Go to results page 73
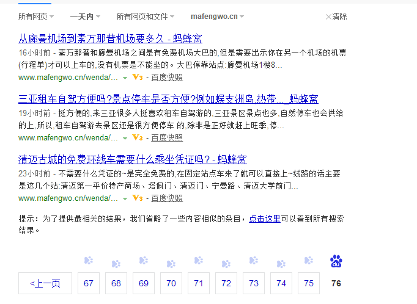Viewport: 417px width, 304px height. tap(254, 283)
